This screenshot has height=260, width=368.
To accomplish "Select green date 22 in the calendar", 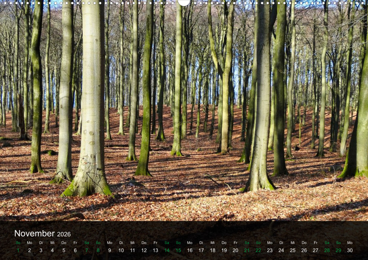I will (258, 250).
